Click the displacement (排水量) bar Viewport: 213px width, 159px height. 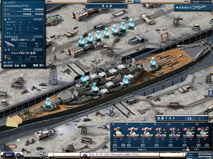point(23,16)
